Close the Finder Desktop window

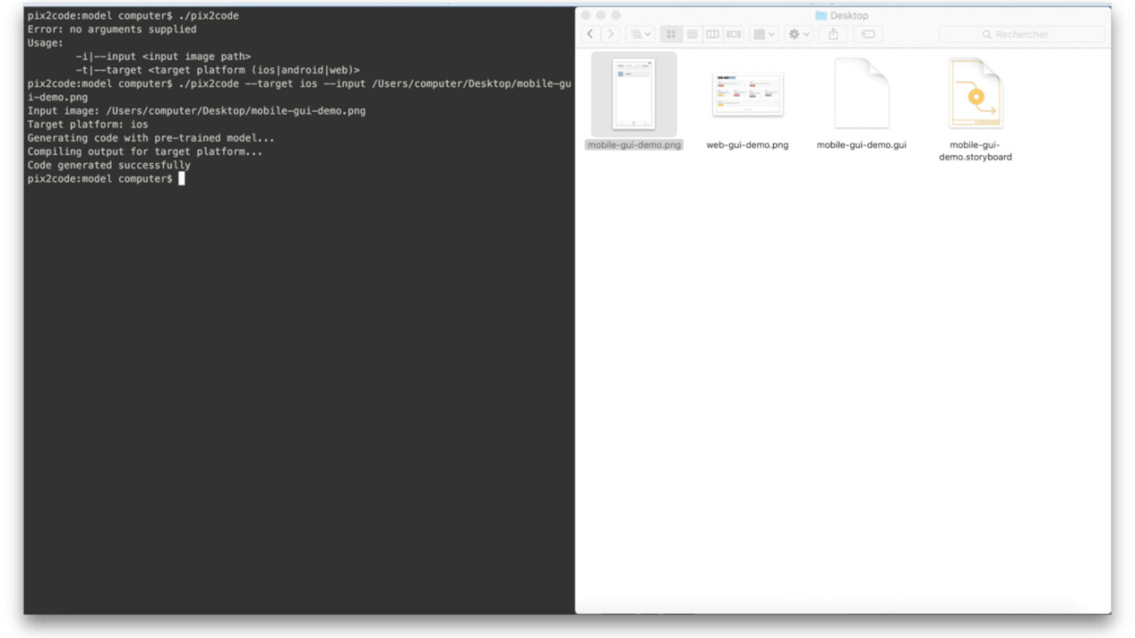pos(587,15)
